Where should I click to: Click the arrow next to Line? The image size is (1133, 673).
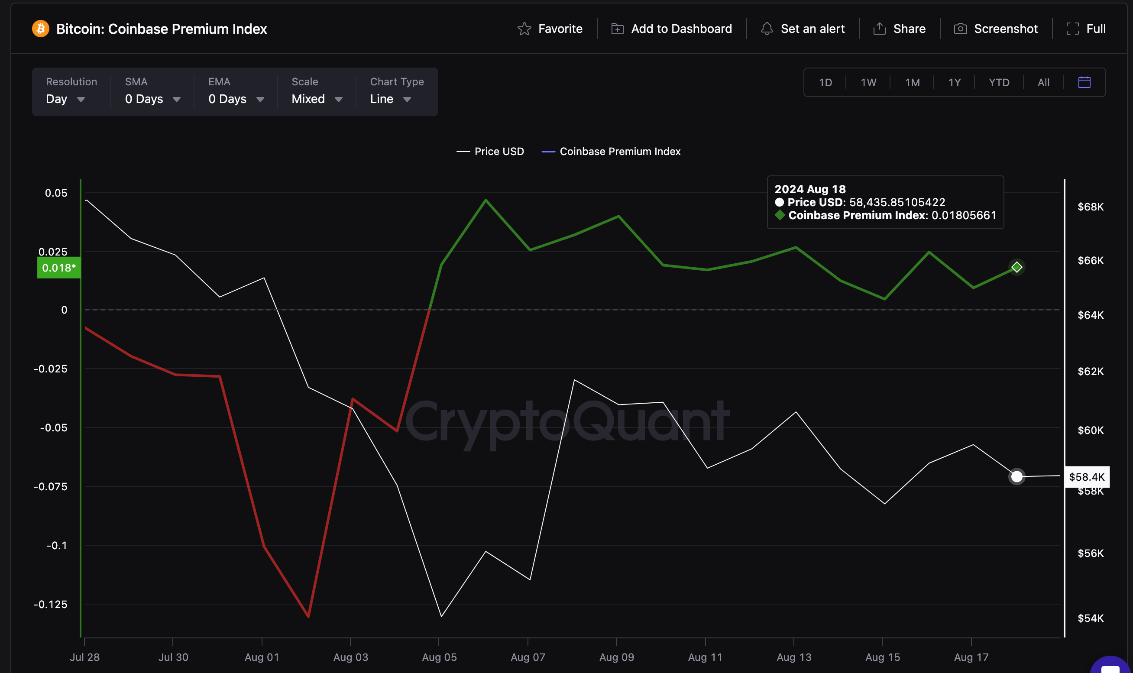407,99
